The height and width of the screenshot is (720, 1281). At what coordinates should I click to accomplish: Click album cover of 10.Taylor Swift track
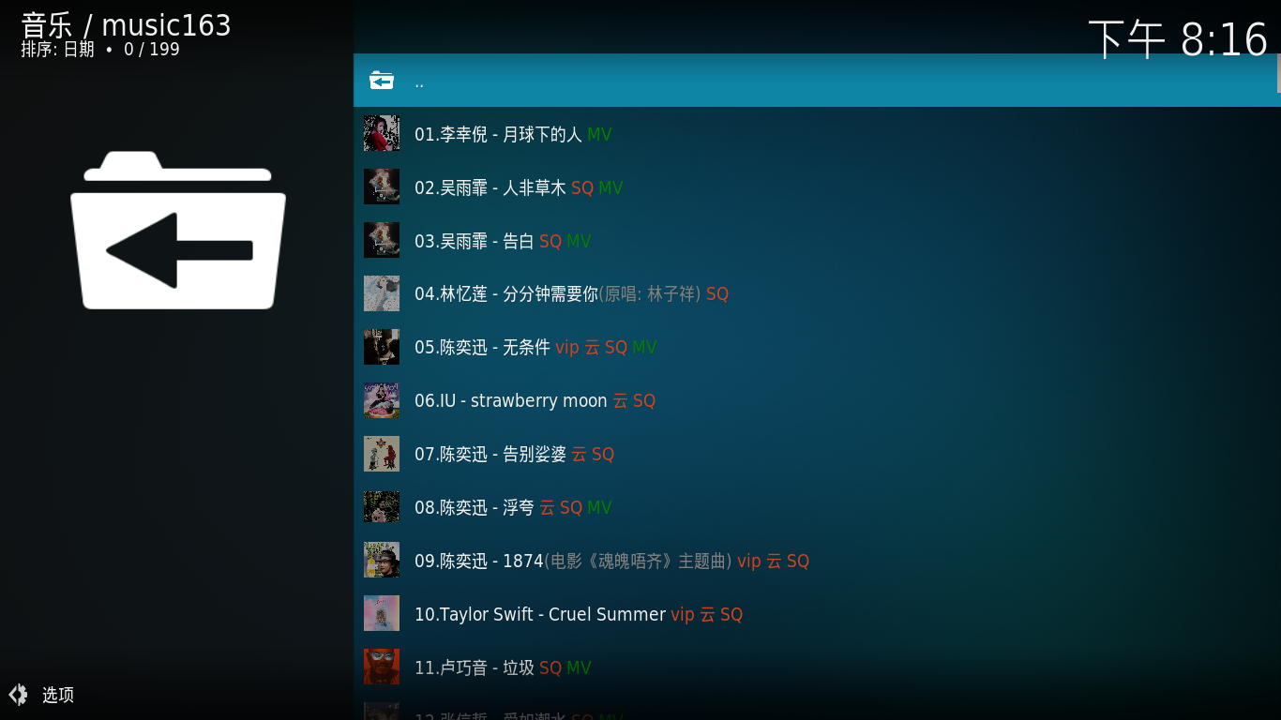[382, 614]
